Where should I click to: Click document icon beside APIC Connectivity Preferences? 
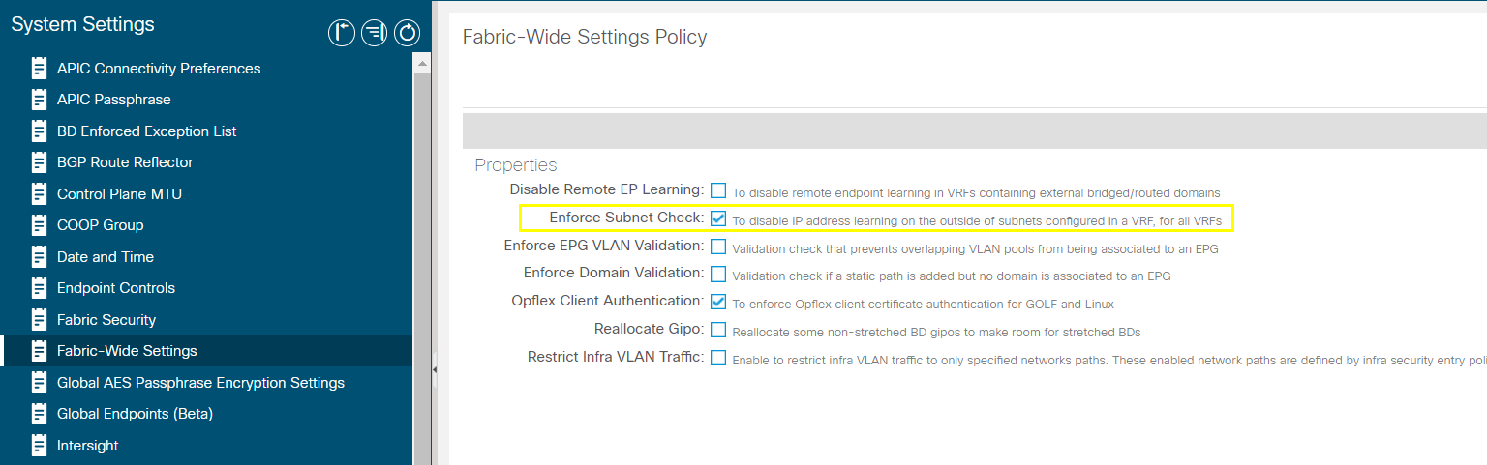[x=40, y=69]
